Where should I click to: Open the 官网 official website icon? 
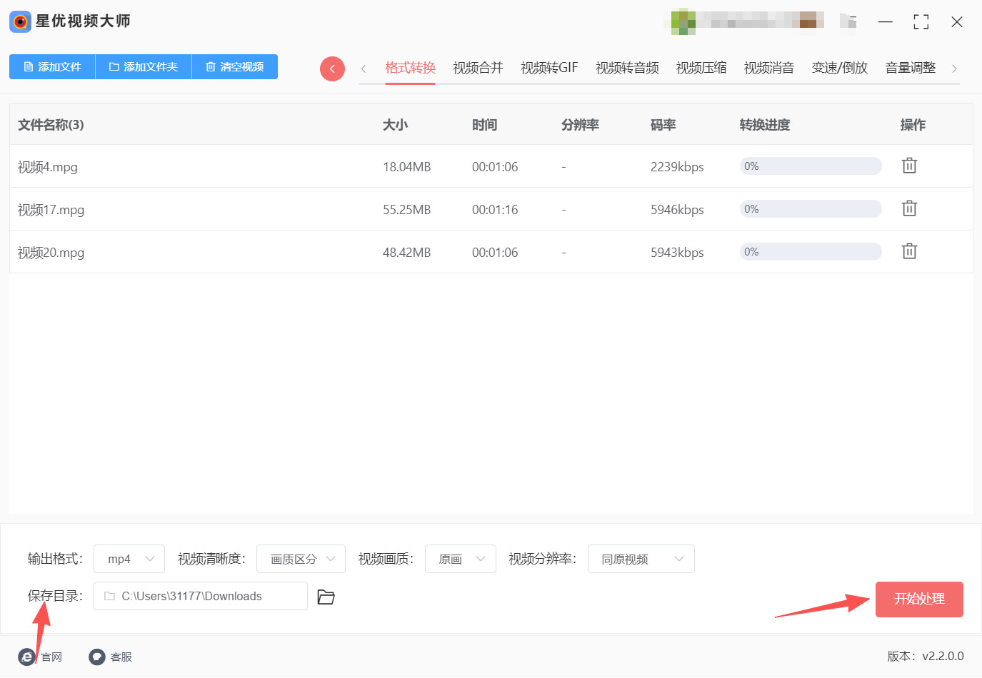coord(27,657)
